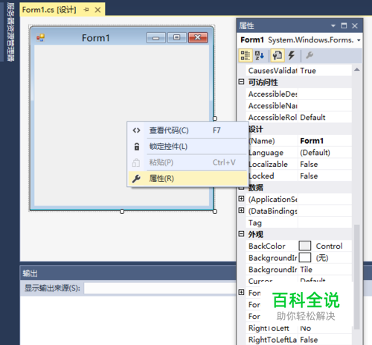This screenshot has height=345, width=372.
Task: Click the AccessibleRole Default value
Action: (x=324, y=117)
